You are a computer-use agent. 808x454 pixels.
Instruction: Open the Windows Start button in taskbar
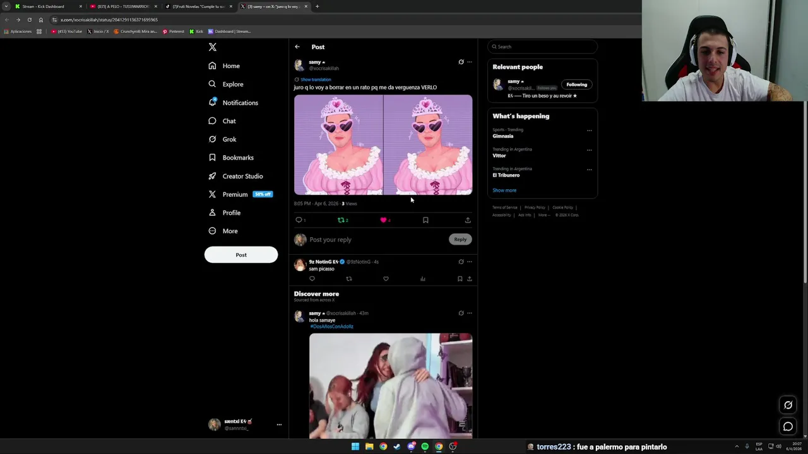[355, 446]
